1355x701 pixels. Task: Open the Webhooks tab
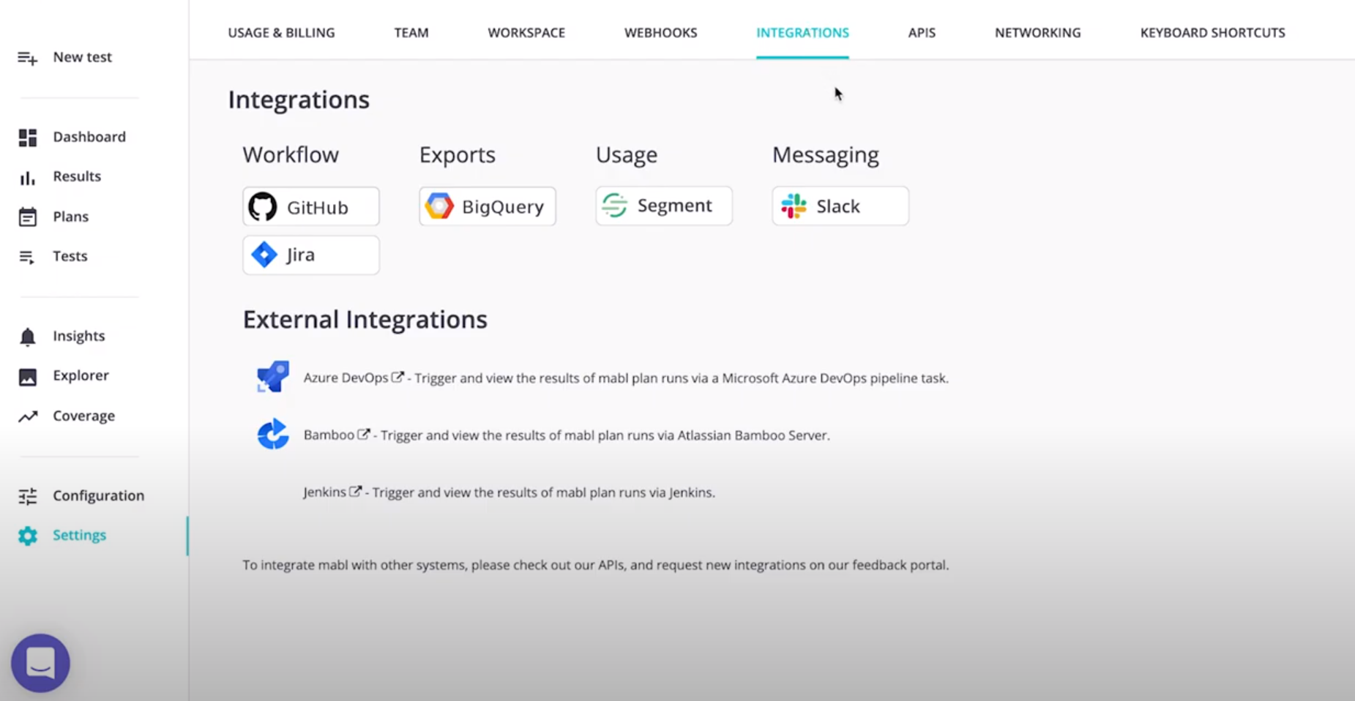click(x=660, y=32)
